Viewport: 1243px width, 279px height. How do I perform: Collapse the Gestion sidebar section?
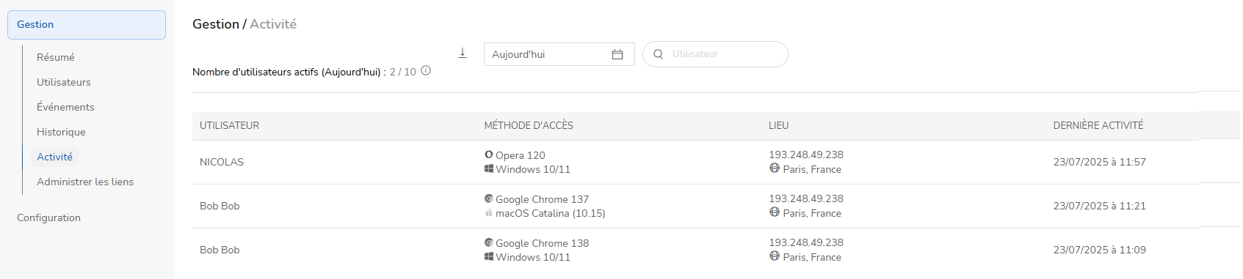pyautogui.click(x=87, y=25)
